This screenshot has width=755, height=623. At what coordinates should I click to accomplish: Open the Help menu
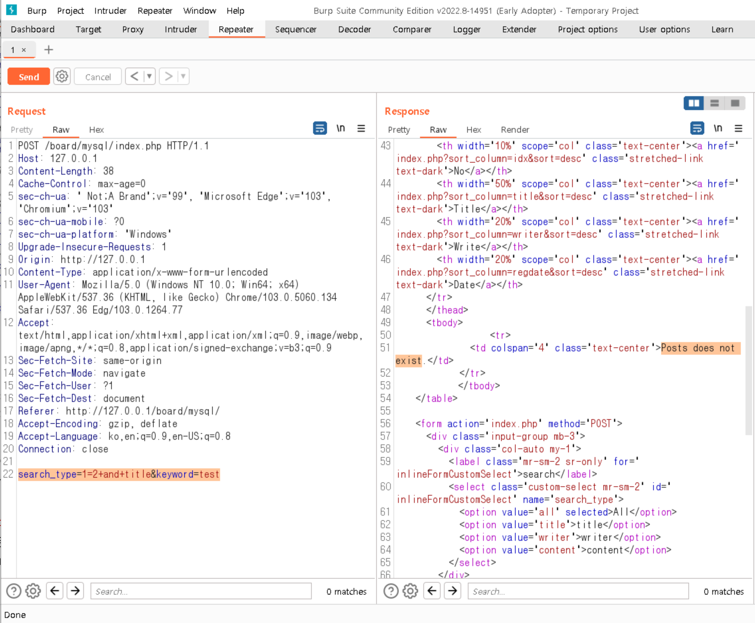click(x=235, y=11)
